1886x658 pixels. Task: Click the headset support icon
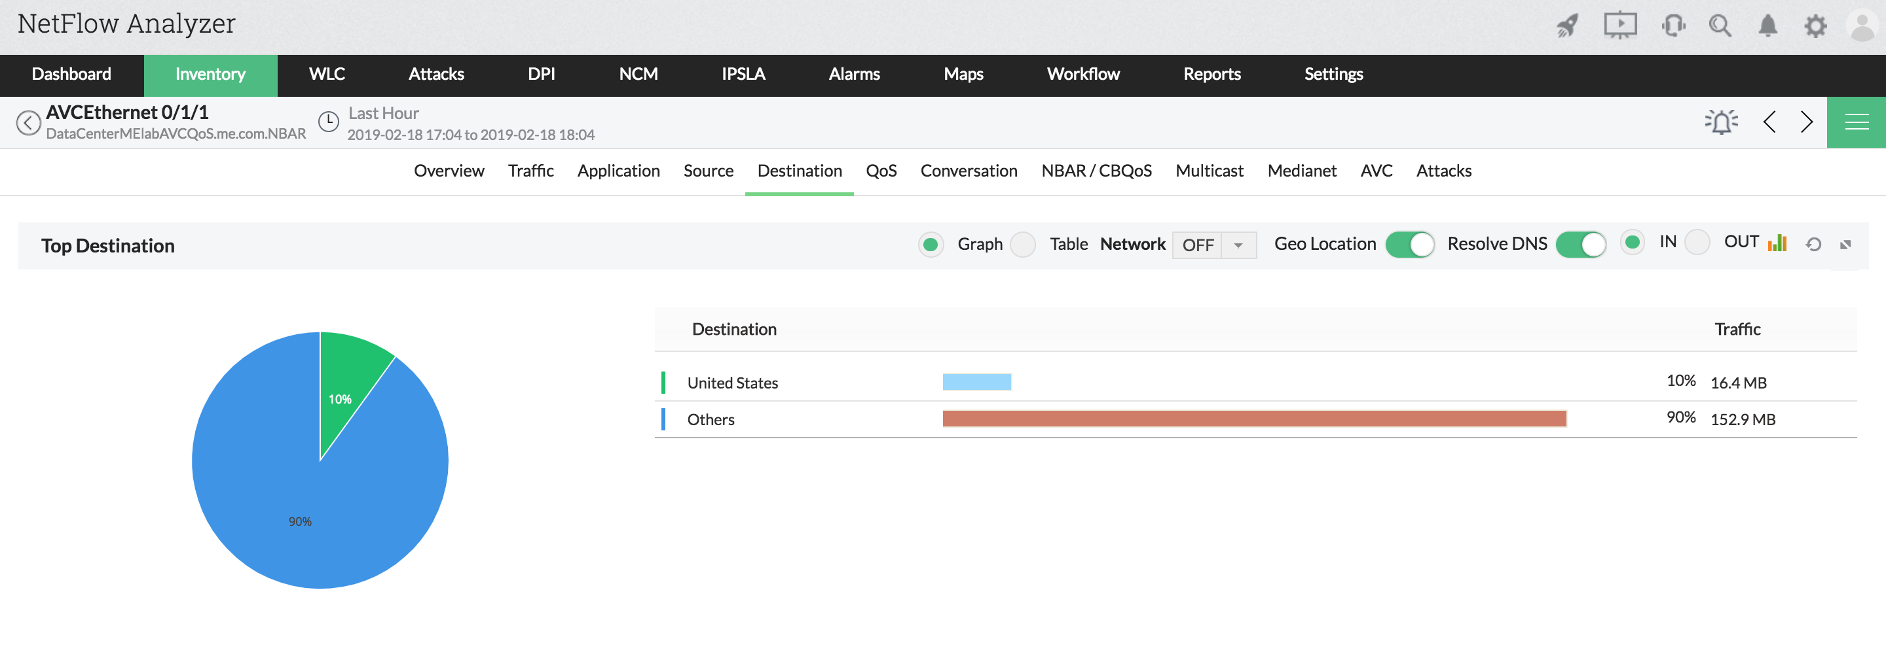tap(1673, 26)
